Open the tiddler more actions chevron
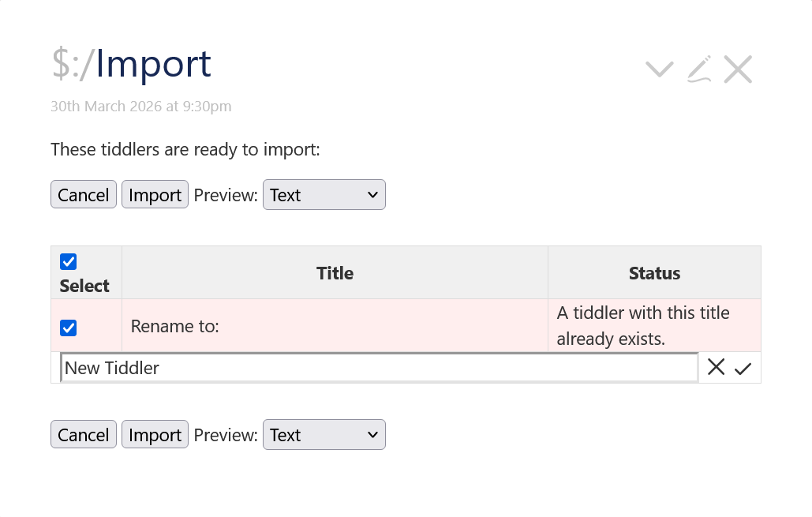The height and width of the screenshot is (517, 812). point(659,69)
